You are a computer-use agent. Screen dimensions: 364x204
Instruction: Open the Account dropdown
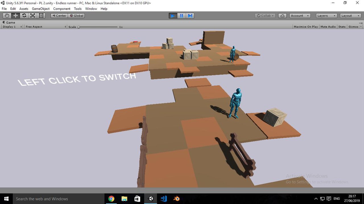[300, 16]
